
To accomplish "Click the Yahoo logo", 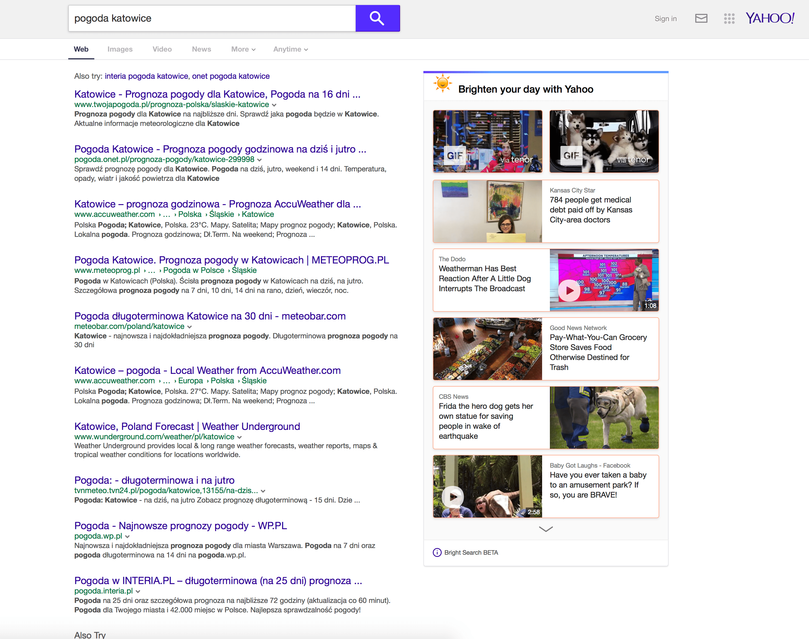I will point(770,18).
